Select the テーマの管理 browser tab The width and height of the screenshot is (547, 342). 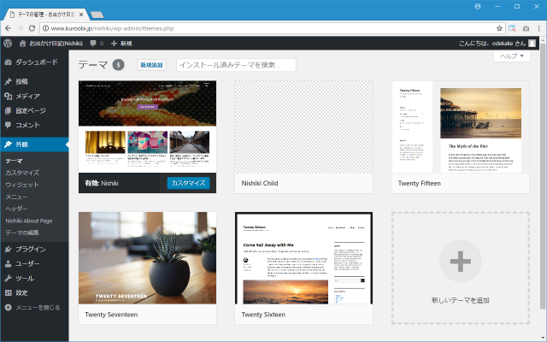(x=45, y=15)
